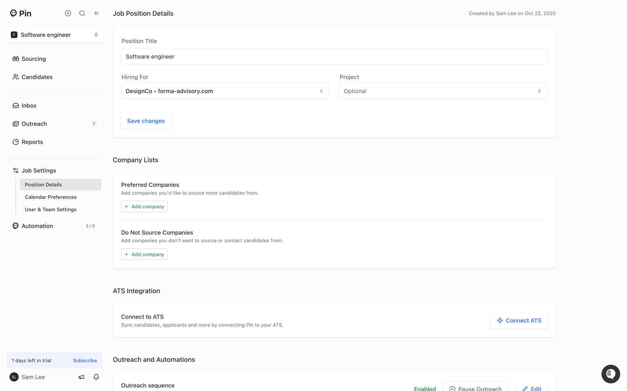
Task: Open Automation section
Action: tap(55, 226)
